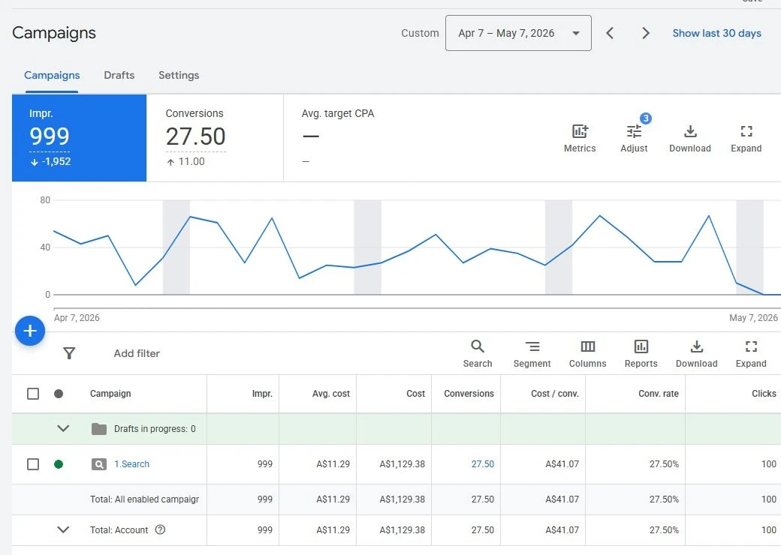Screen dimensions: 781x555
Task: Click Add filter
Action: 137,353
